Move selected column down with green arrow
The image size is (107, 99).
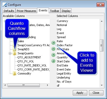[53, 61]
